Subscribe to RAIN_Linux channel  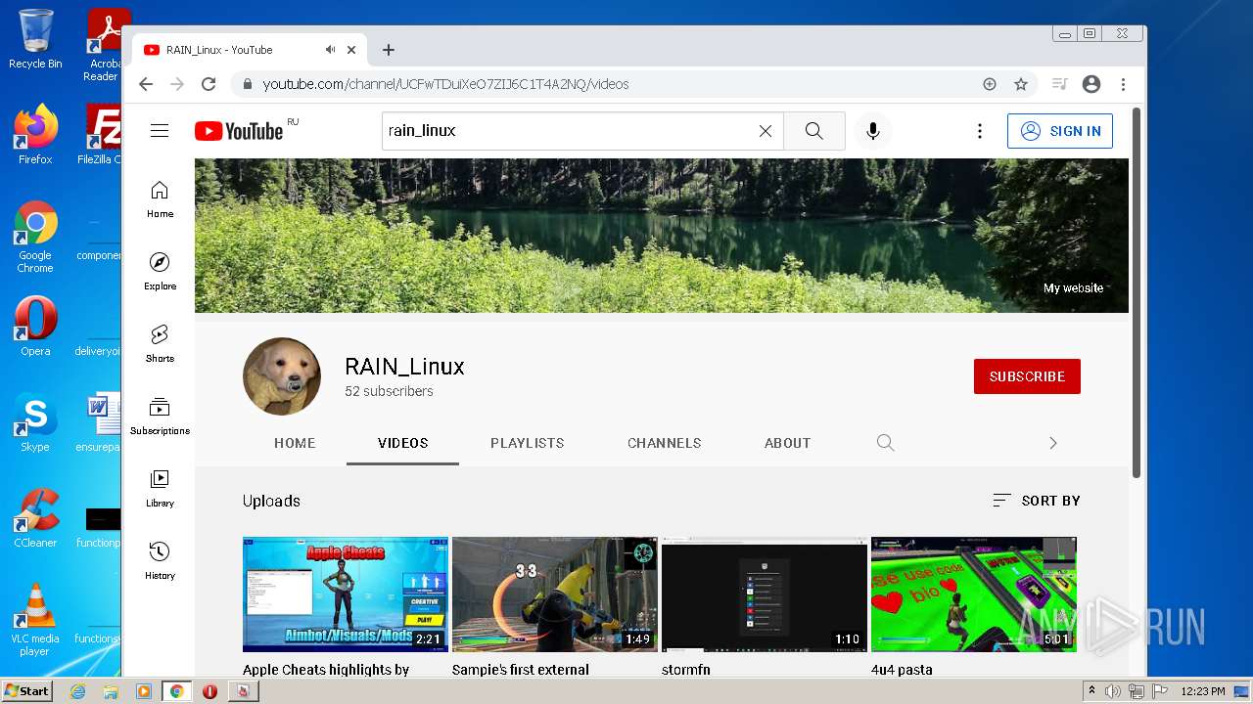[1027, 376]
